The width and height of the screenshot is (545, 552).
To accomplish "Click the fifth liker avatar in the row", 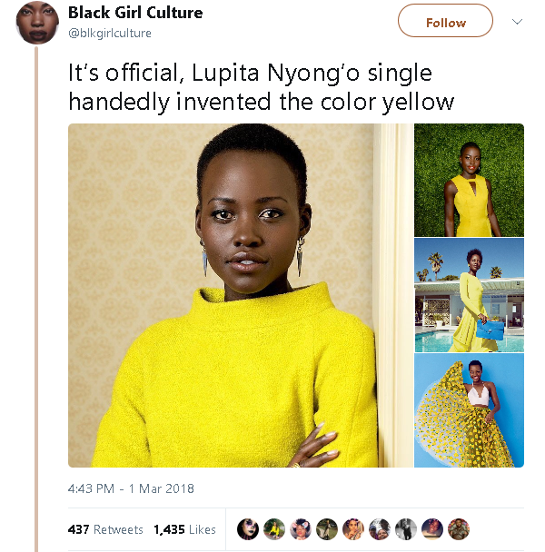I will [x=353, y=529].
